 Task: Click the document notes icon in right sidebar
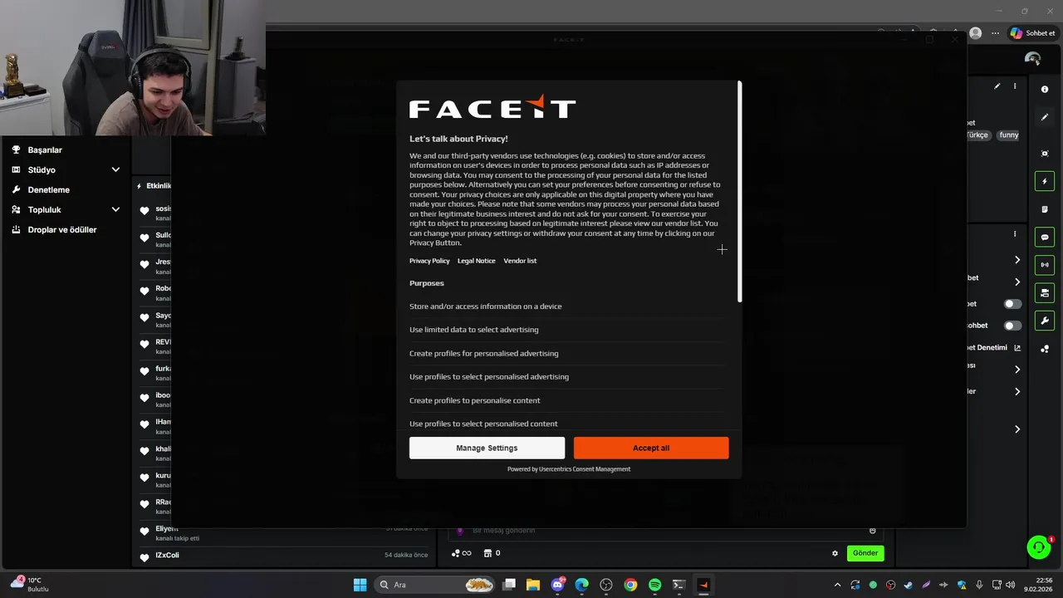coord(1045,209)
